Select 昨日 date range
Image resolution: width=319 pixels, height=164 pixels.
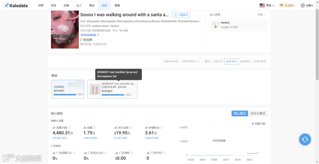point(207,62)
